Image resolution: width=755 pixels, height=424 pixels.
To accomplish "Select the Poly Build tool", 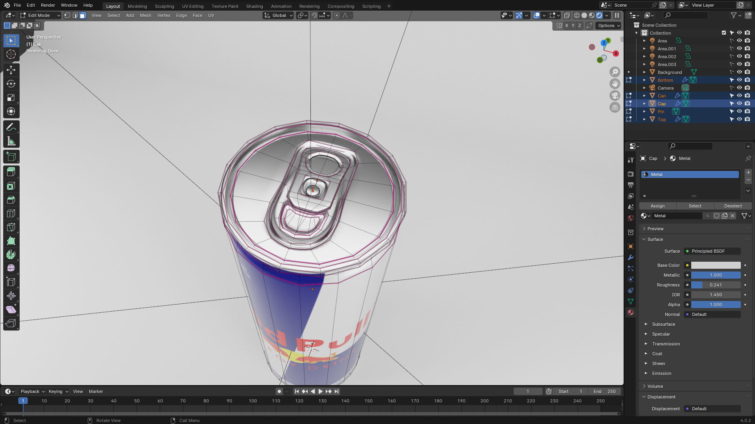I will click(11, 241).
